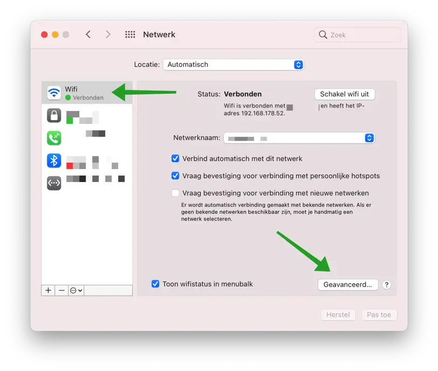Toggle confirmation for persoonlijke hotspots
438x371 pixels.
(x=175, y=176)
